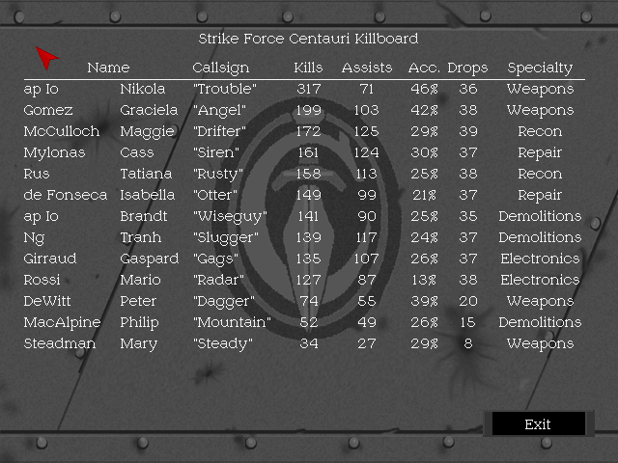Viewport: 618px width, 463px height.
Task: Click the first name Tatiana
Action: [x=146, y=174]
